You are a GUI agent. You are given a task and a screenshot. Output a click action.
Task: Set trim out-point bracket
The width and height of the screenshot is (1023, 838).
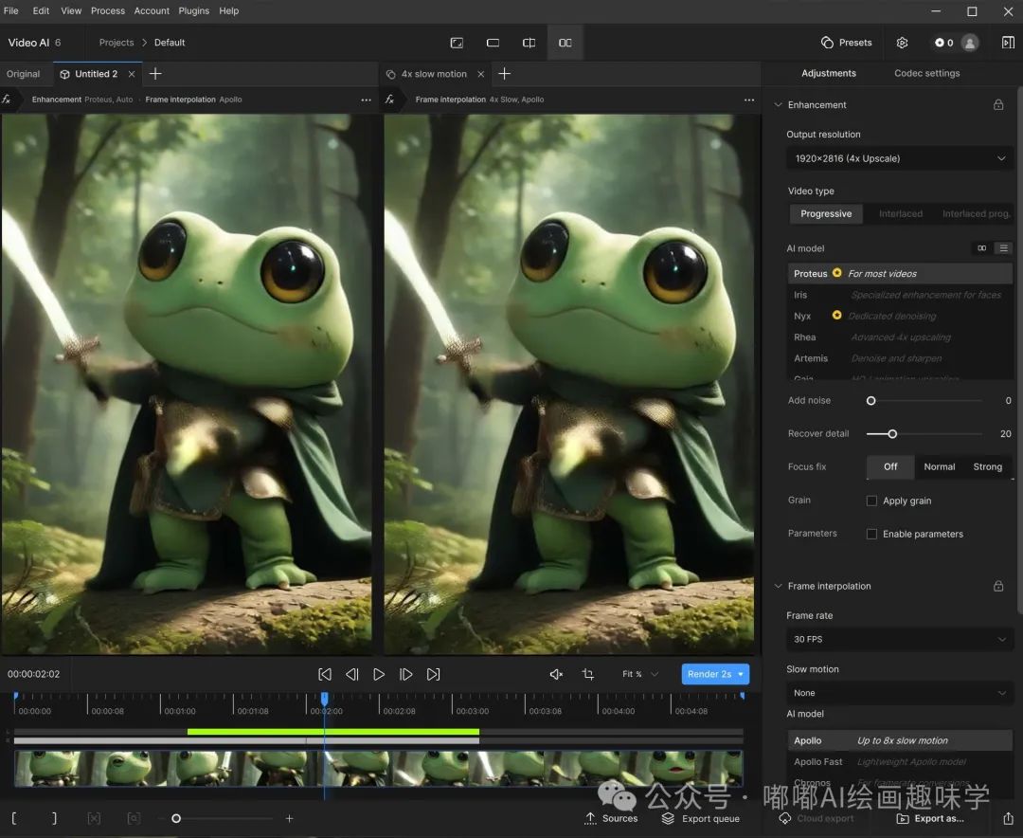click(x=54, y=818)
